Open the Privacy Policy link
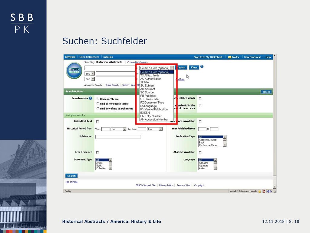The height and width of the screenshot is (233, 310). (x=166, y=185)
